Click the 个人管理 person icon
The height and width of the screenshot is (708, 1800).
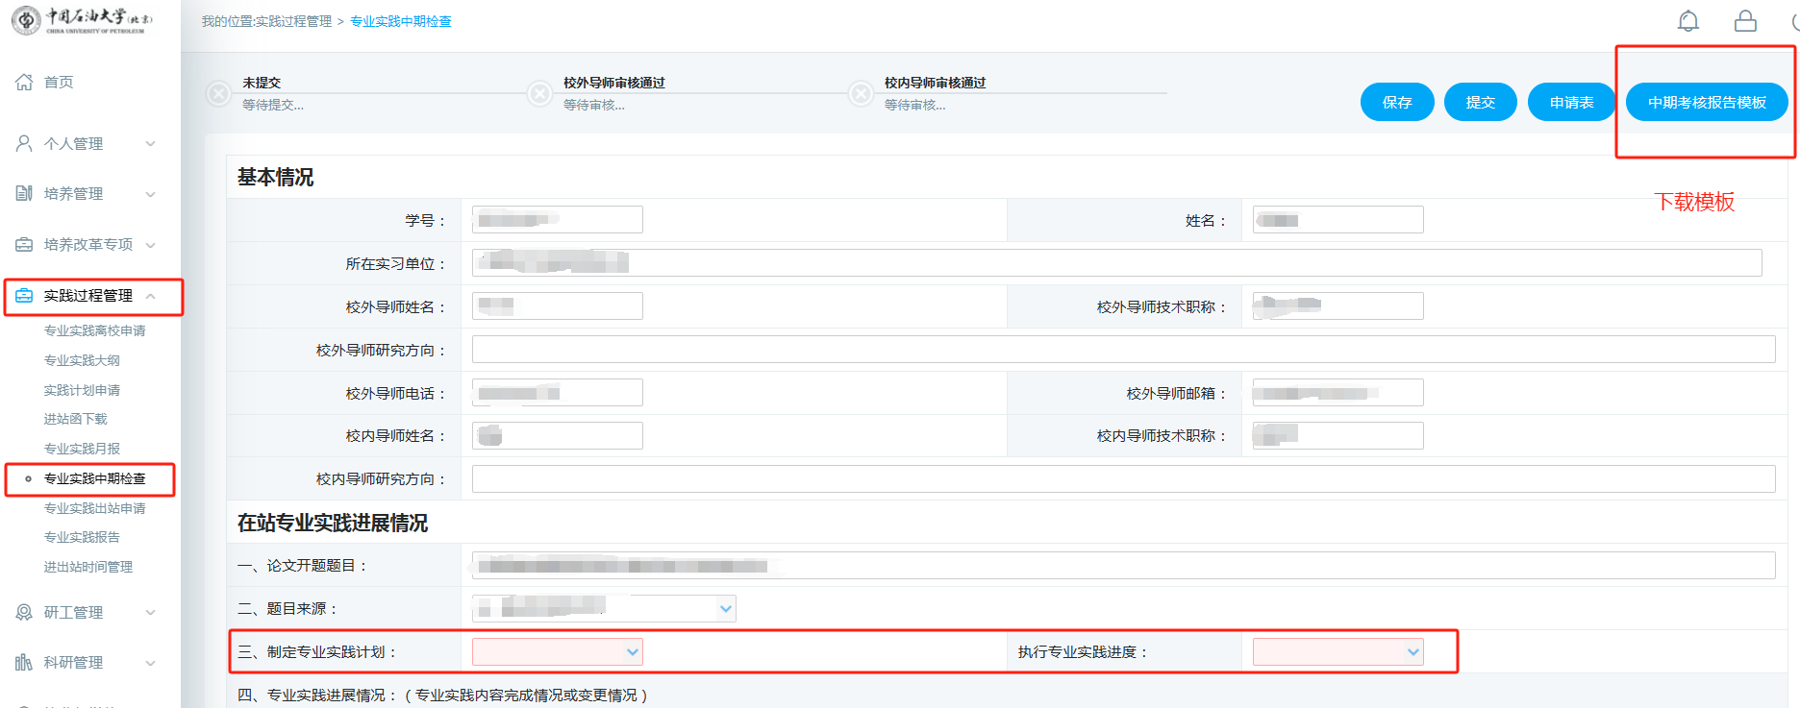[24, 144]
